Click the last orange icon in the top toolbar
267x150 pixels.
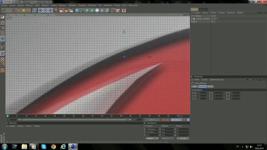[124, 10]
